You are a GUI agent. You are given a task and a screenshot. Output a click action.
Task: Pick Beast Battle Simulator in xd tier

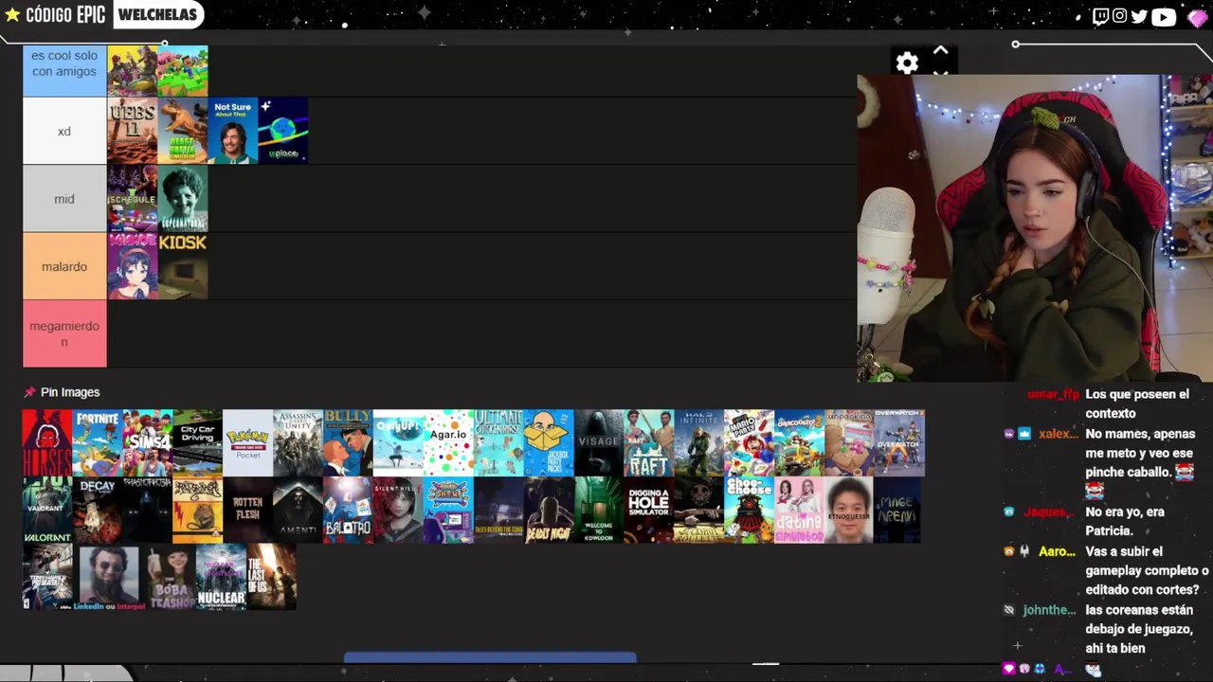tap(183, 131)
